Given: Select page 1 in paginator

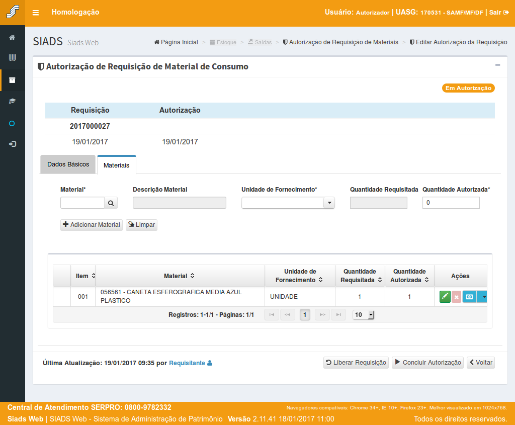Looking at the screenshot, I should (305, 315).
